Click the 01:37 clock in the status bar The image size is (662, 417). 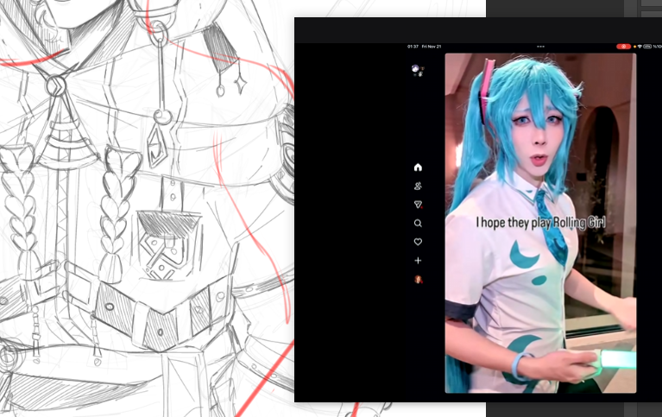coord(413,47)
